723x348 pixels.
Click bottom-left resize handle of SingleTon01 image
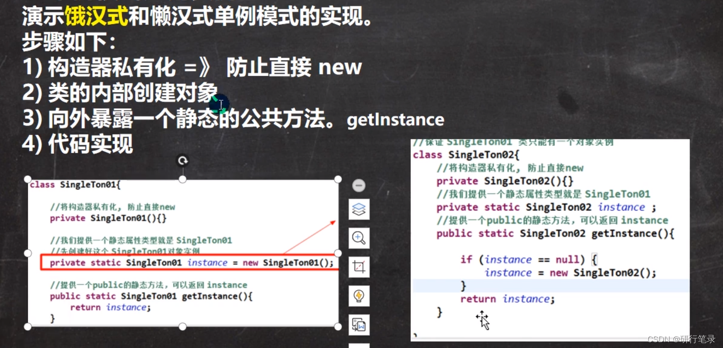click(x=28, y=327)
